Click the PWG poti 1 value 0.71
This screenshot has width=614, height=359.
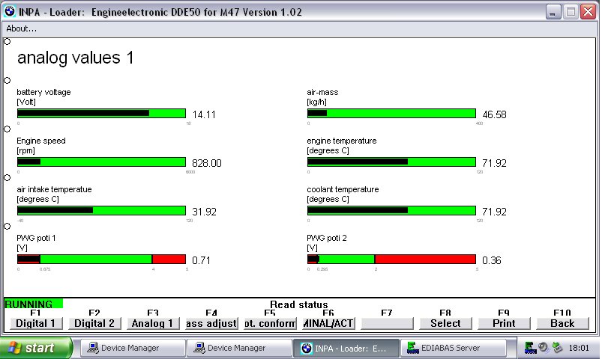(x=201, y=260)
